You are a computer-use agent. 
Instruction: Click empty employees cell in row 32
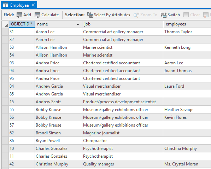187,40
